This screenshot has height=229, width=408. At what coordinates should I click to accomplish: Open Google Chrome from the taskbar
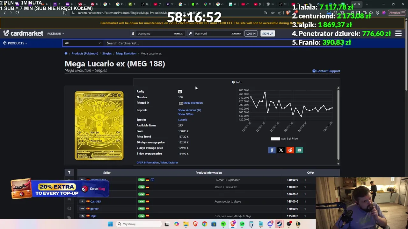(204, 224)
